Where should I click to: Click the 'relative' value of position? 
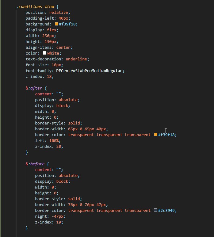pos(59,12)
